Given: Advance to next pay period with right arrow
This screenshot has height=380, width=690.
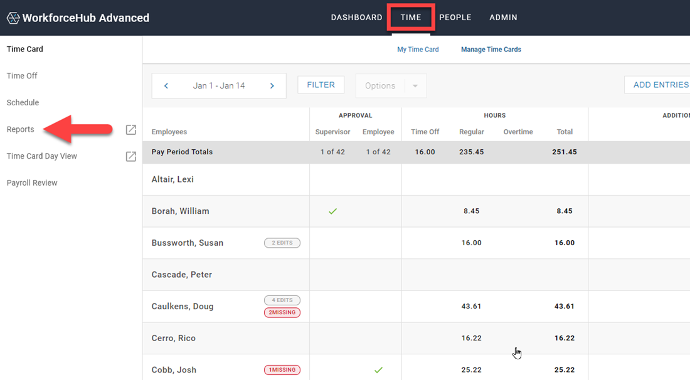Looking at the screenshot, I should click(272, 85).
